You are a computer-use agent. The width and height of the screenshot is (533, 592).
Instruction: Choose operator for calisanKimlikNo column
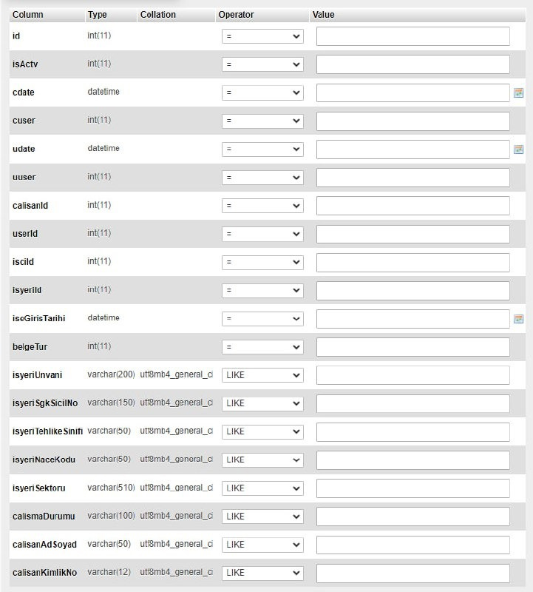point(262,573)
